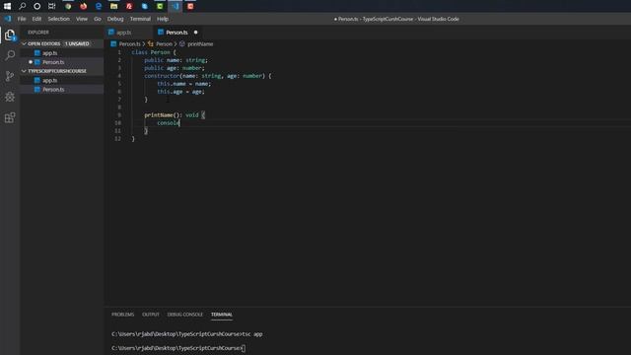631x355 pixels.
Task: Open the Selection menu
Action: (x=59, y=19)
